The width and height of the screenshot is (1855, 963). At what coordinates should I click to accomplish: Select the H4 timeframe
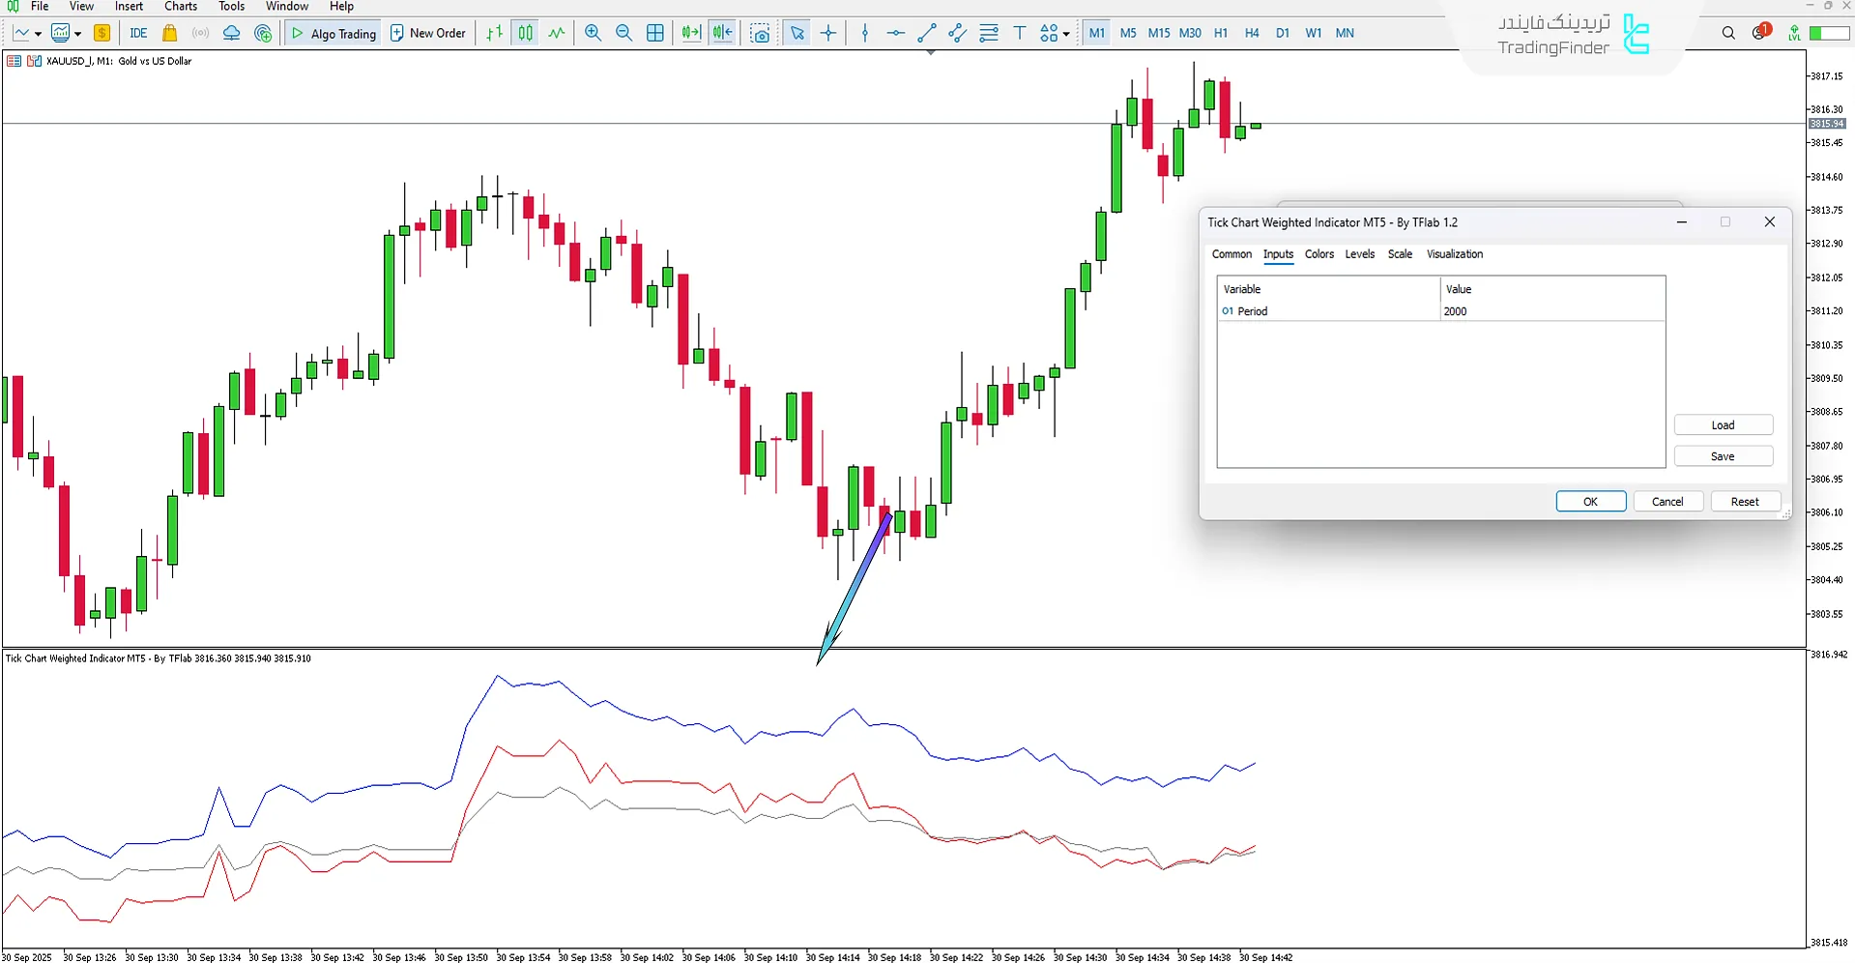[x=1251, y=32]
